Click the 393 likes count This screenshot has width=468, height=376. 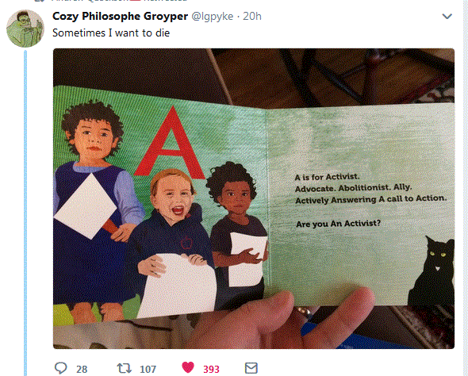click(211, 369)
